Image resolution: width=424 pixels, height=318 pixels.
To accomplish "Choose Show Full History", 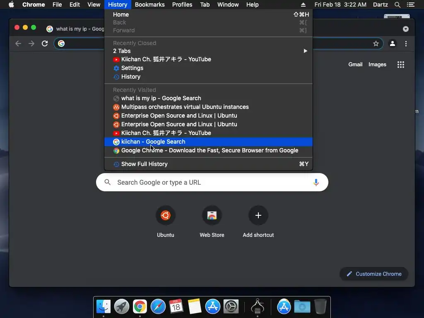I will 209,164.
